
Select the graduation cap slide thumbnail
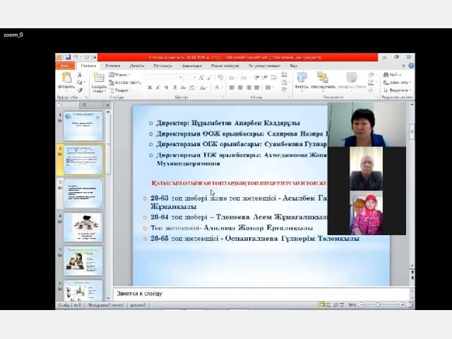[83, 227]
